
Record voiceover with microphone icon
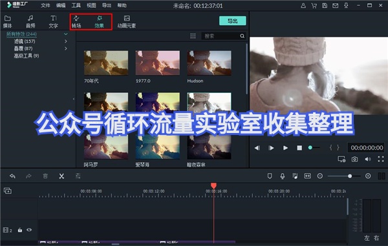(283, 176)
